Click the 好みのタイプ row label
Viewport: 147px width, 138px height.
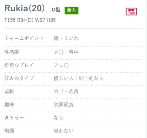tap(19, 78)
